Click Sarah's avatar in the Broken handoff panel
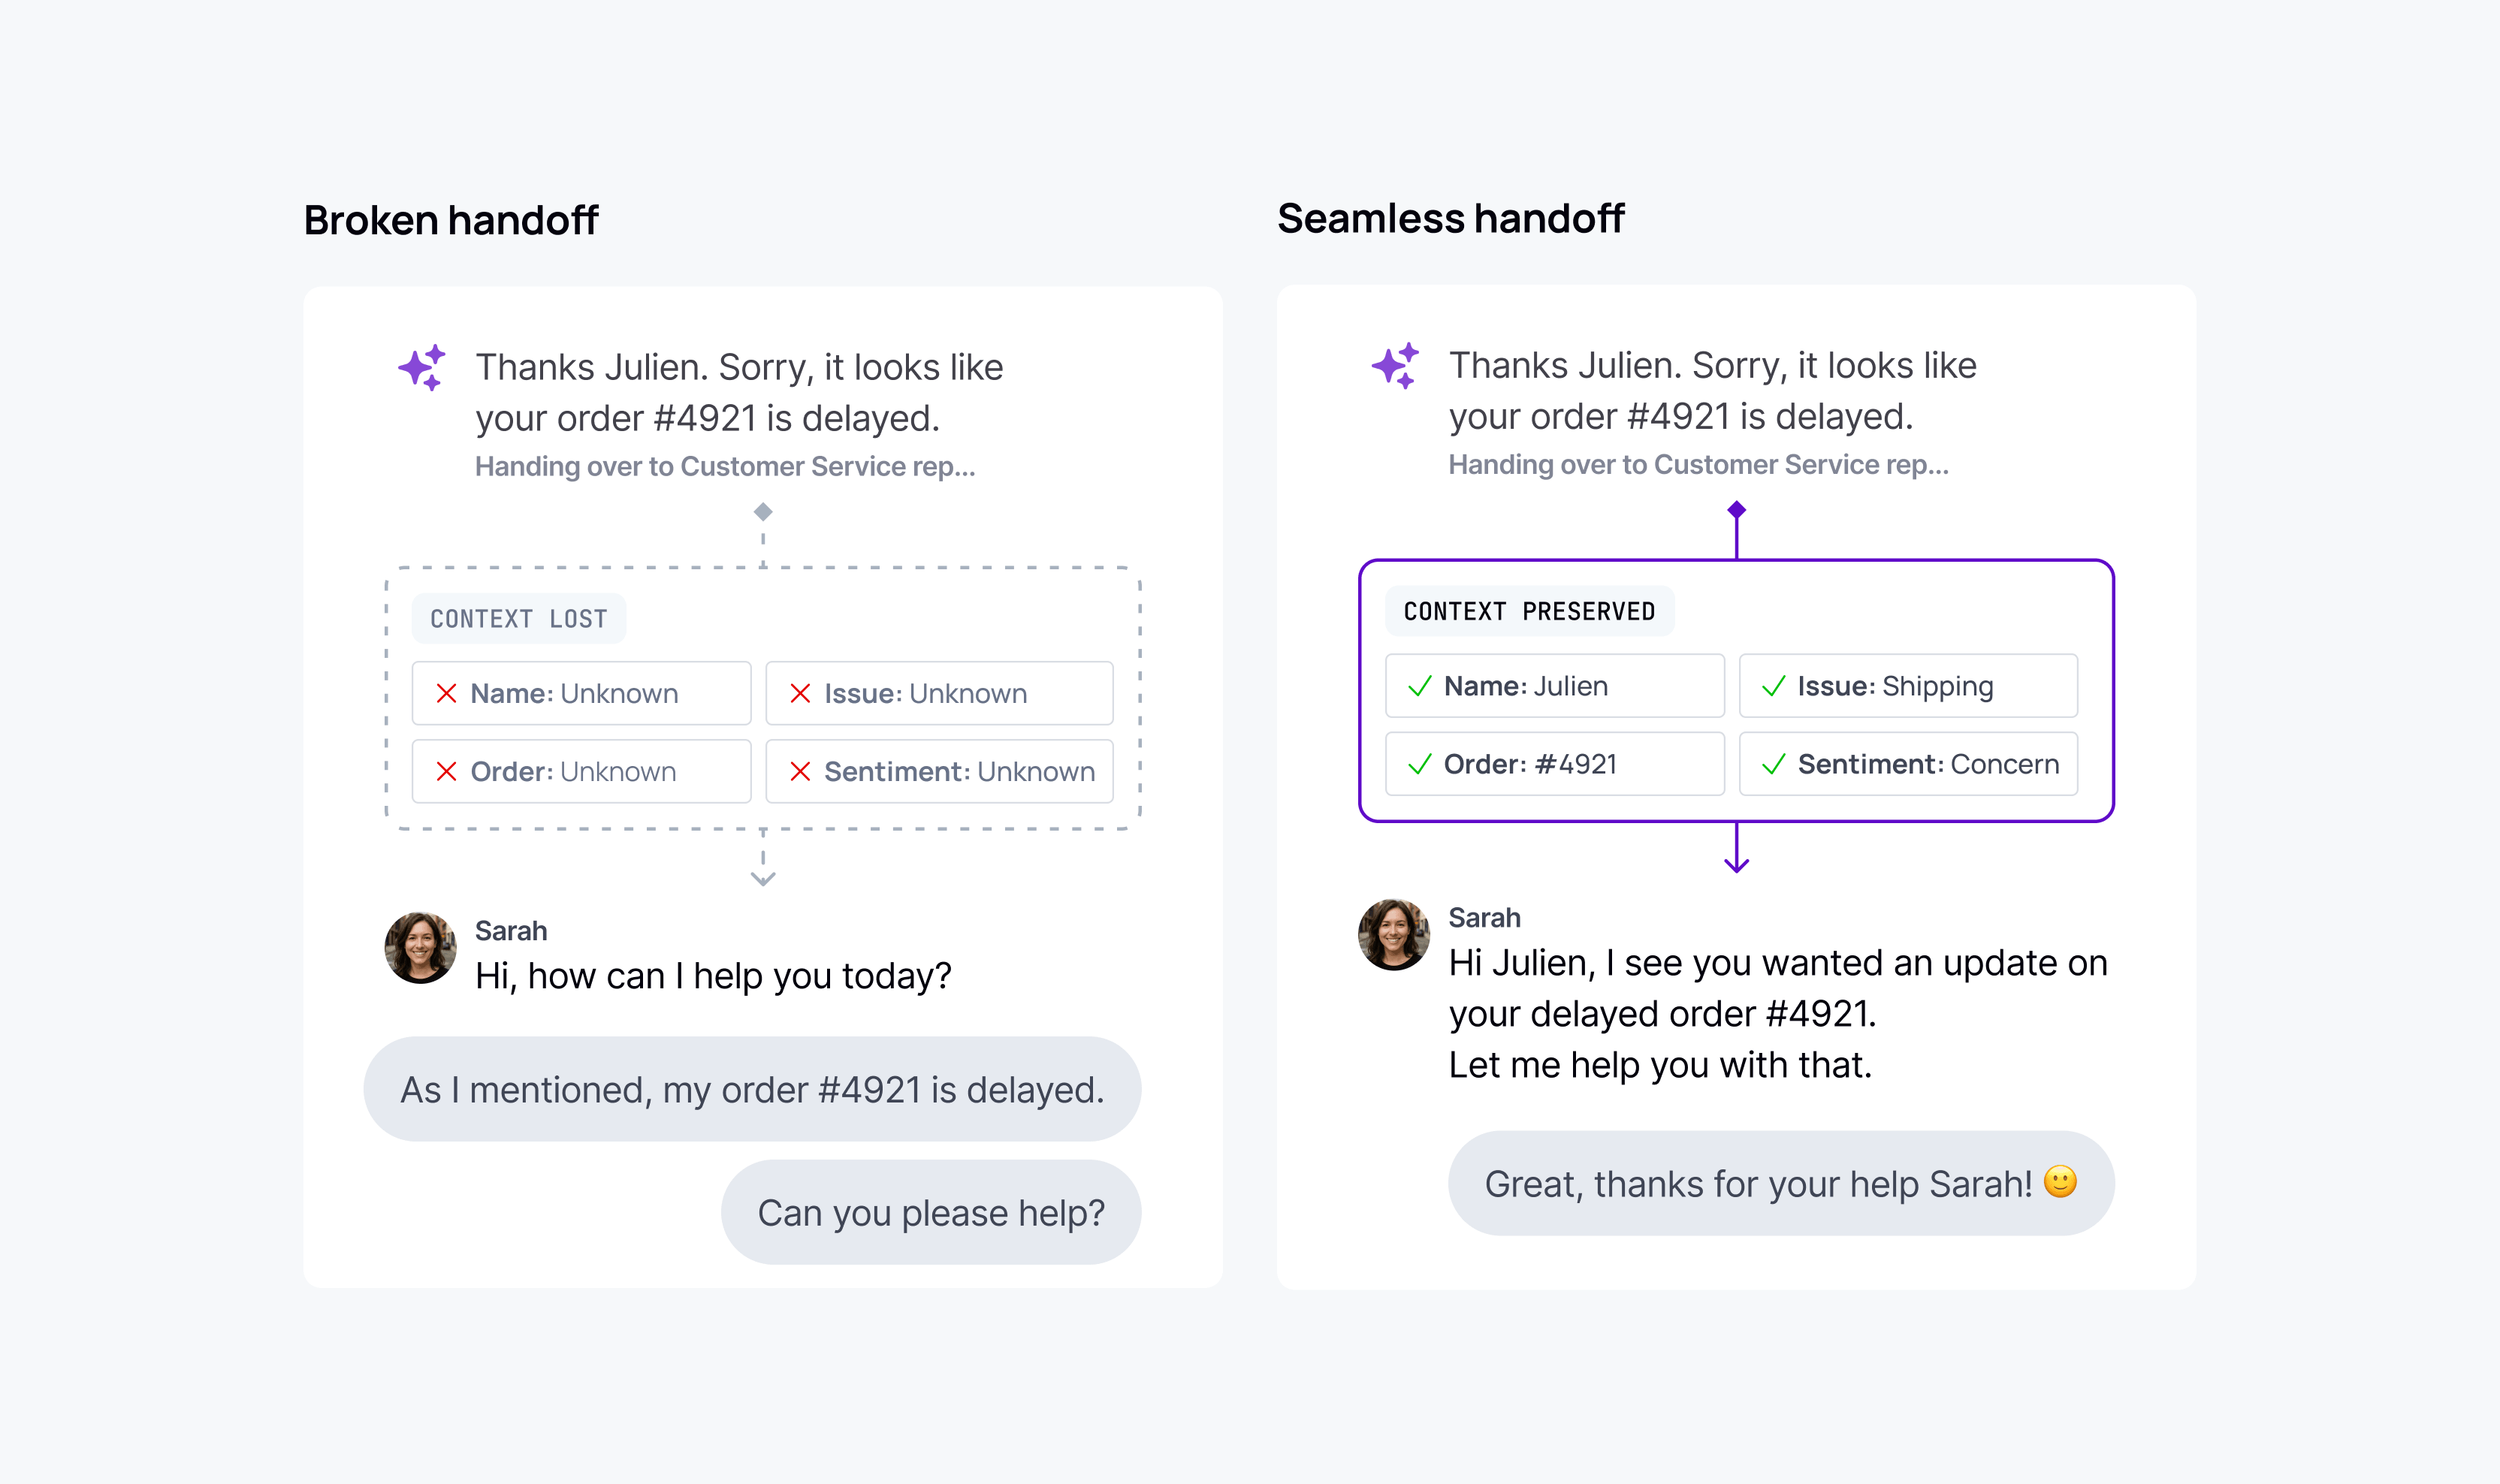Viewport: 2500px width, 1484px height. (x=420, y=947)
